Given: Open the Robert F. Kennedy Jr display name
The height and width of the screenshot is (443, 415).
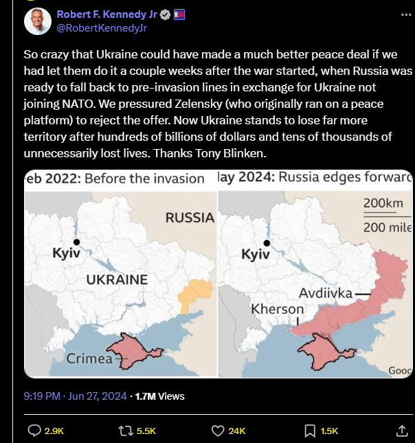Looking at the screenshot, I should (107, 14).
